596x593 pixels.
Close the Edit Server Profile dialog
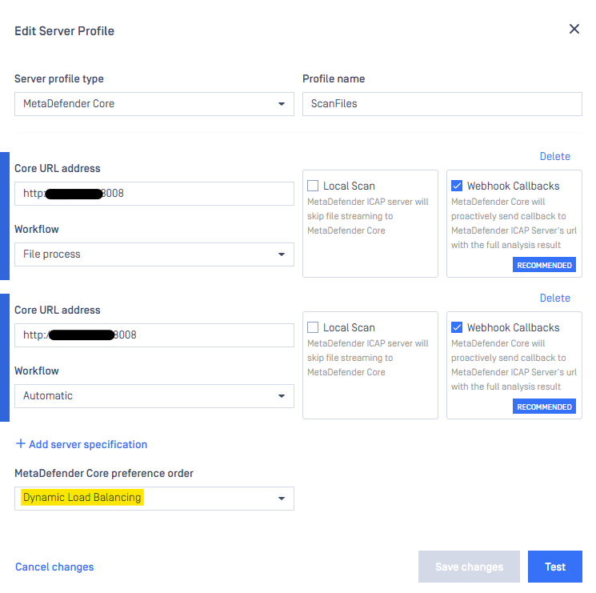click(x=574, y=29)
